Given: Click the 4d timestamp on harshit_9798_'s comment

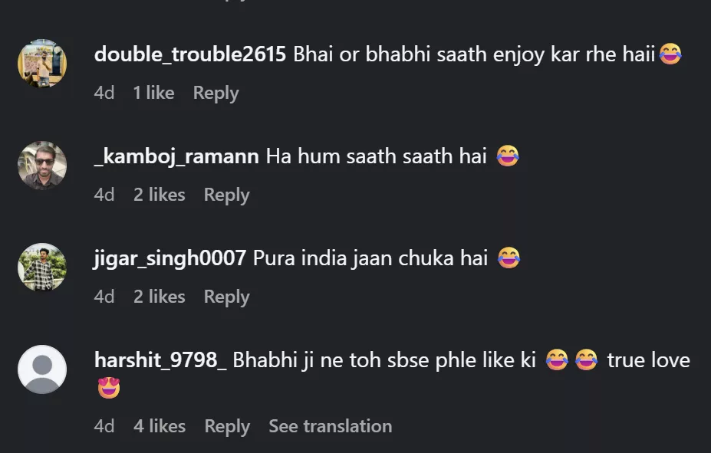Looking at the screenshot, I should click(x=104, y=426).
